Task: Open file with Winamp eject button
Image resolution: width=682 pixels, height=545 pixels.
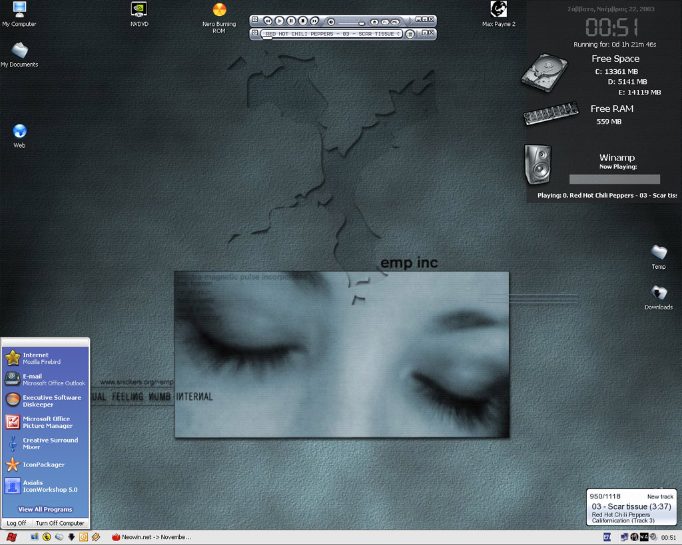Action: tap(374, 22)
